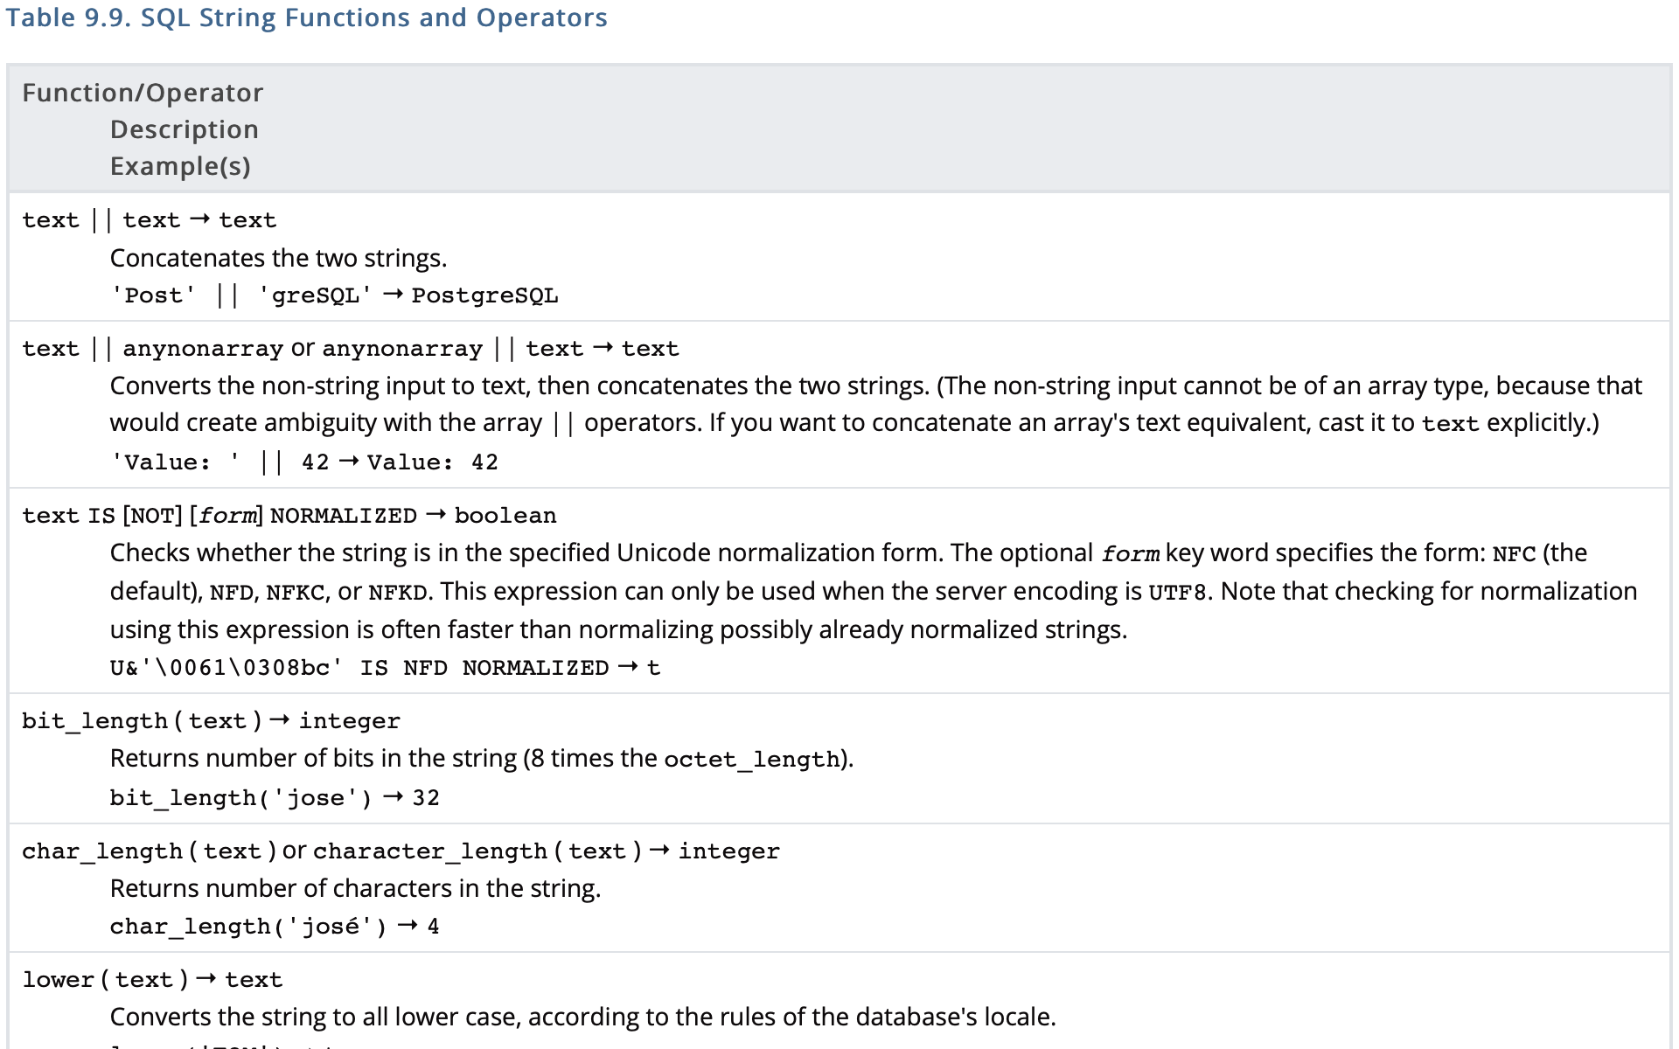Click the Table 9.9 SQL String Functions title
Image resolution: width=1679 pixels, height=1049 pixels.
306,18
